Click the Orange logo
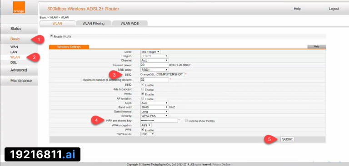 click(19, 7)
